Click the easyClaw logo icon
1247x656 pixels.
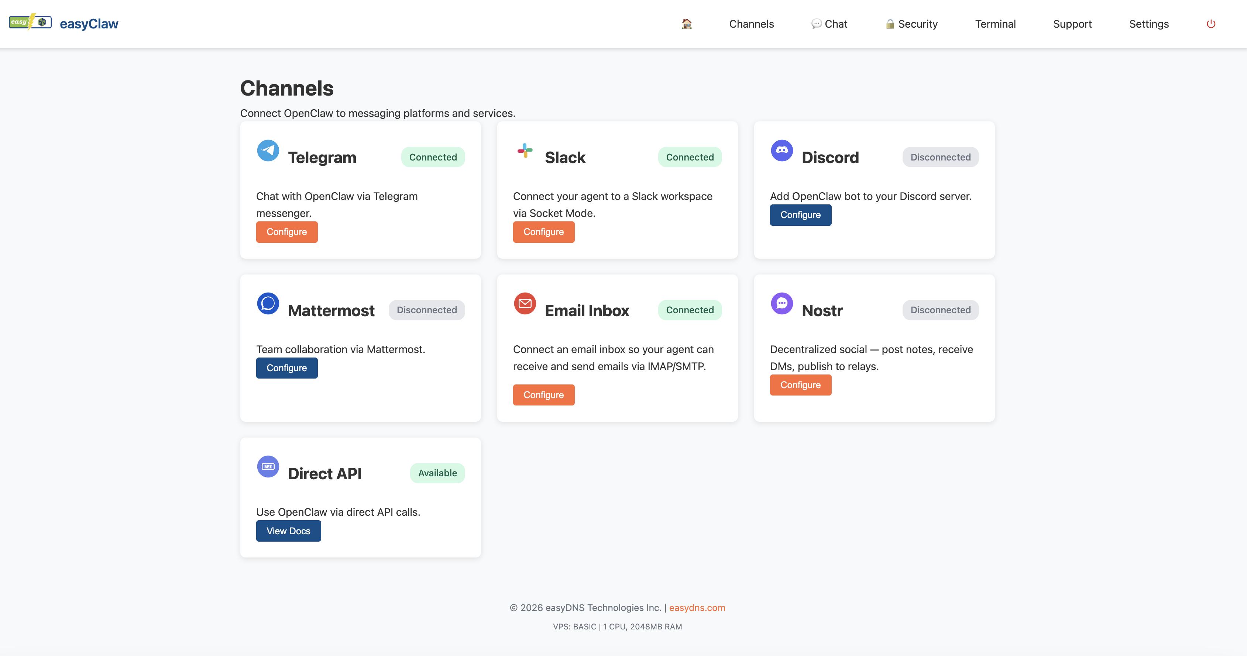coord(30,22)
